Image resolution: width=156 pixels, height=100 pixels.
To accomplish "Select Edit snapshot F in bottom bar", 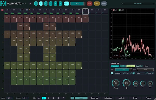I will 63,98.
